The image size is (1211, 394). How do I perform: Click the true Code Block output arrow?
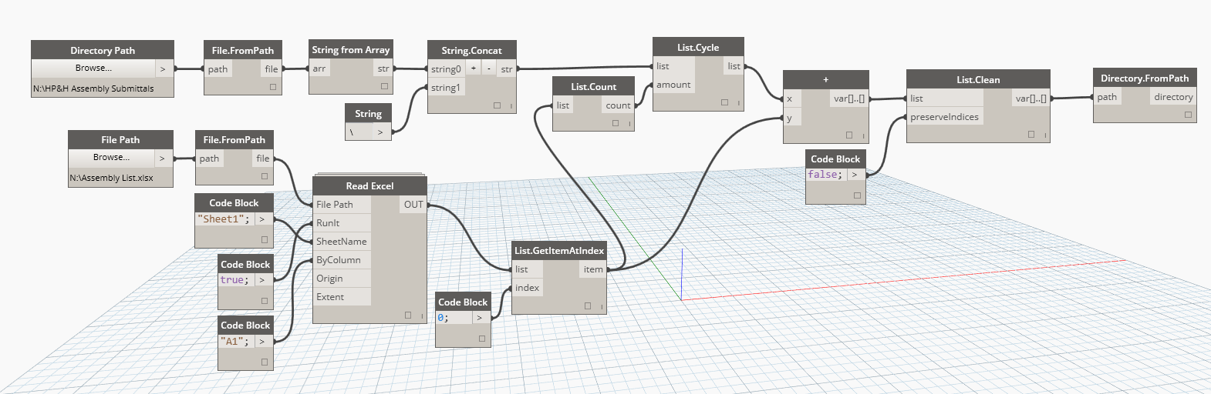[x=262, y=280]
